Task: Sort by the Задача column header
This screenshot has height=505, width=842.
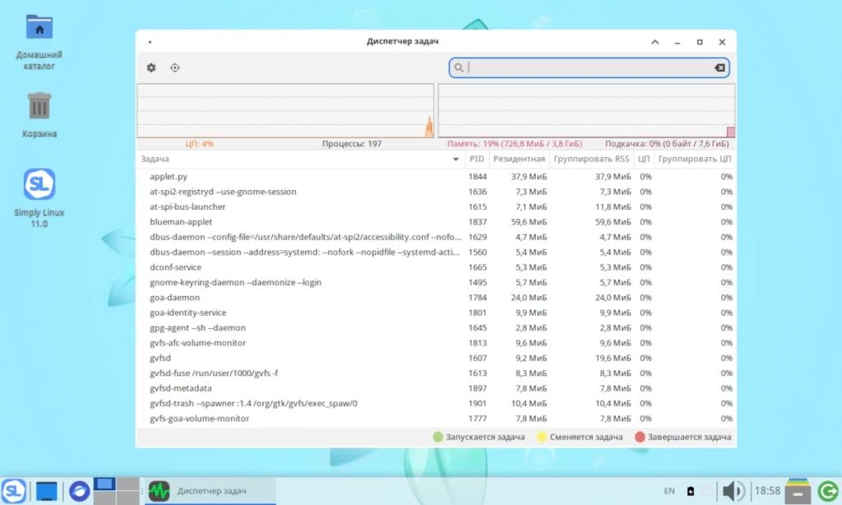Action: coord(300,159)
